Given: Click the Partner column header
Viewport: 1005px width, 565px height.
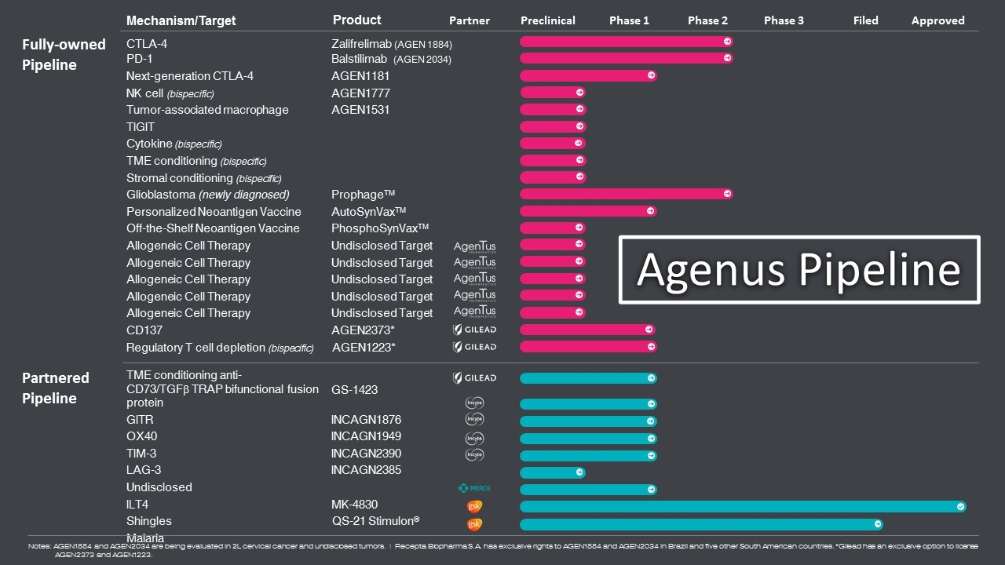Looking at the screenshot, I should (x=470, y=21).
